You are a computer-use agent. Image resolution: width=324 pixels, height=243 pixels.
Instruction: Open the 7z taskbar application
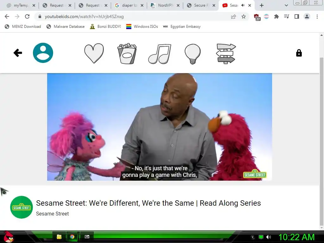click(87, 237)
